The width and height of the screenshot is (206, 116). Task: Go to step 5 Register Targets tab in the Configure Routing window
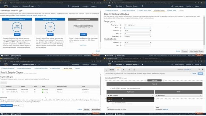pyautogui.click(x=171, y=10)
